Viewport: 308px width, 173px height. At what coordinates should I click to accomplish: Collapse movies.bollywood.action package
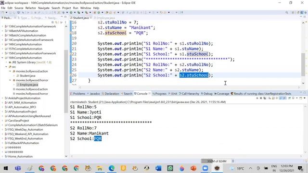tap(10, 71)
